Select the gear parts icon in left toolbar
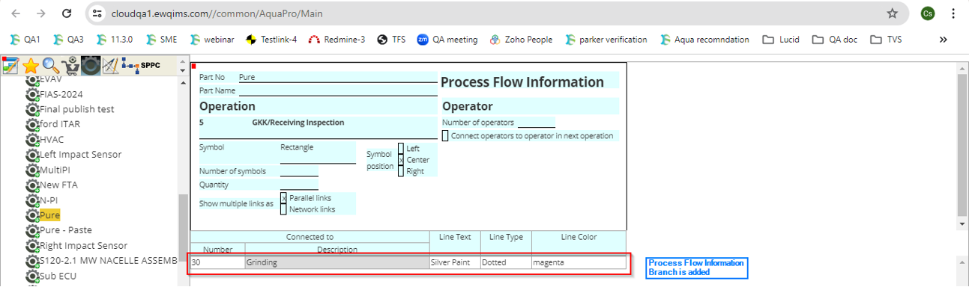 (x=91, y=66)
